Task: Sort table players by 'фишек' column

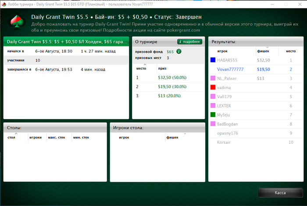Action: tap(185, 137)
